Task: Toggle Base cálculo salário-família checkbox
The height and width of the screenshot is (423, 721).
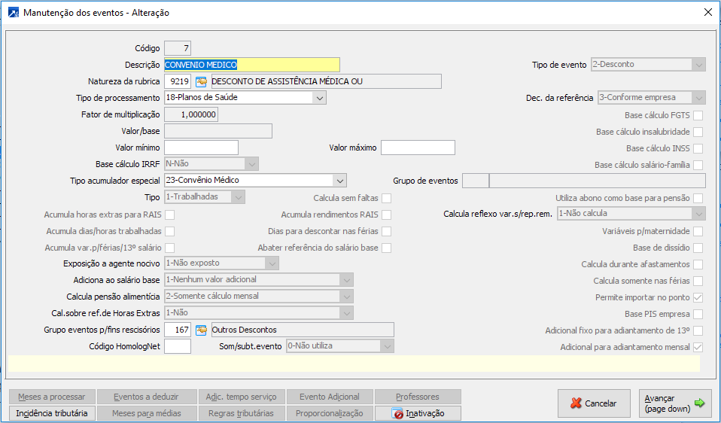Action: click(x=698, y=165)
